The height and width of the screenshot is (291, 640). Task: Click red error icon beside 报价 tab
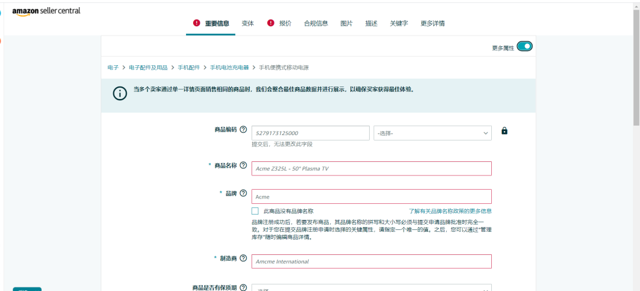[271, 23]
